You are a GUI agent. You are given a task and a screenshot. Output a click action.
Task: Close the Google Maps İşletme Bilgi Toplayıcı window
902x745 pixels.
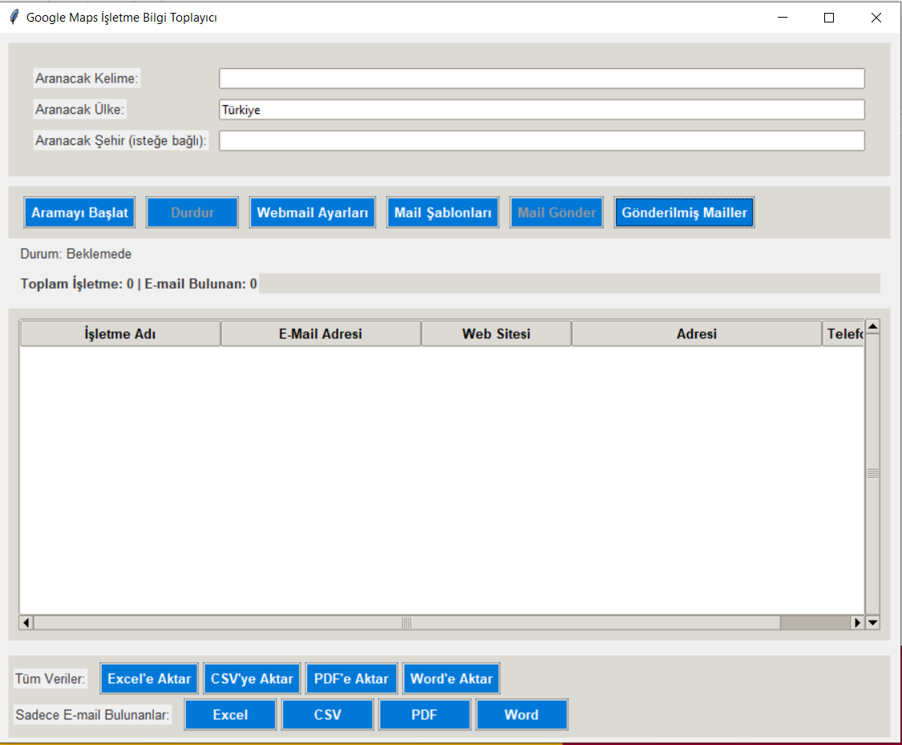[876, 18]
